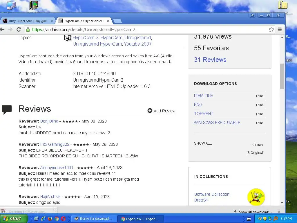Click the Reviews speech bubble icon

7,110
